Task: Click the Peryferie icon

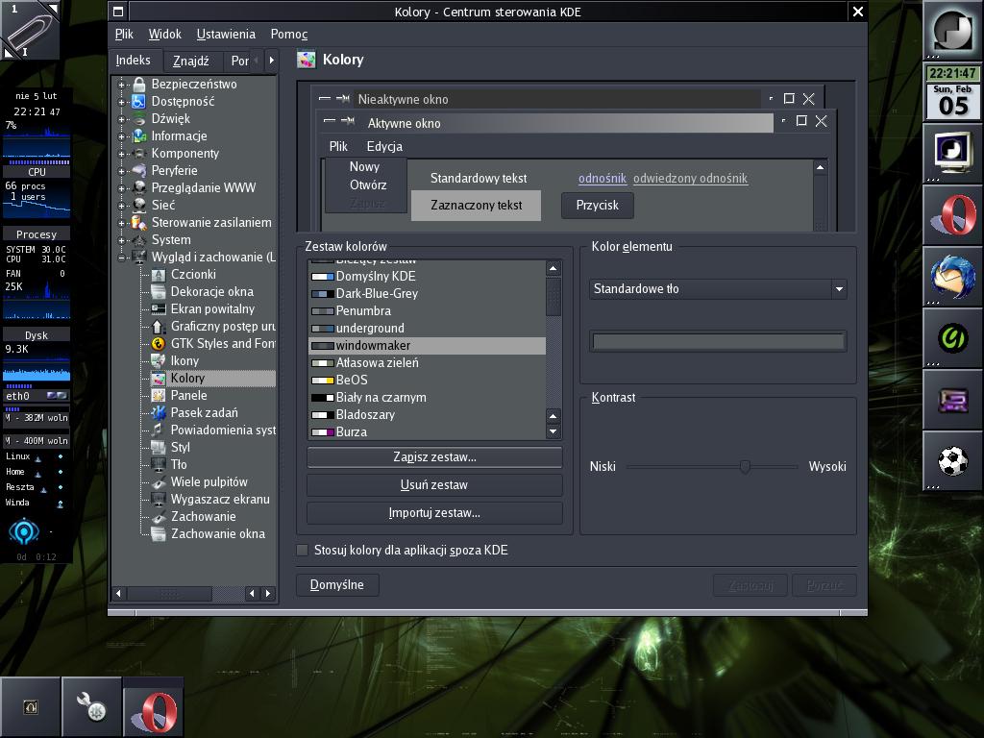Action: [139, 170]
